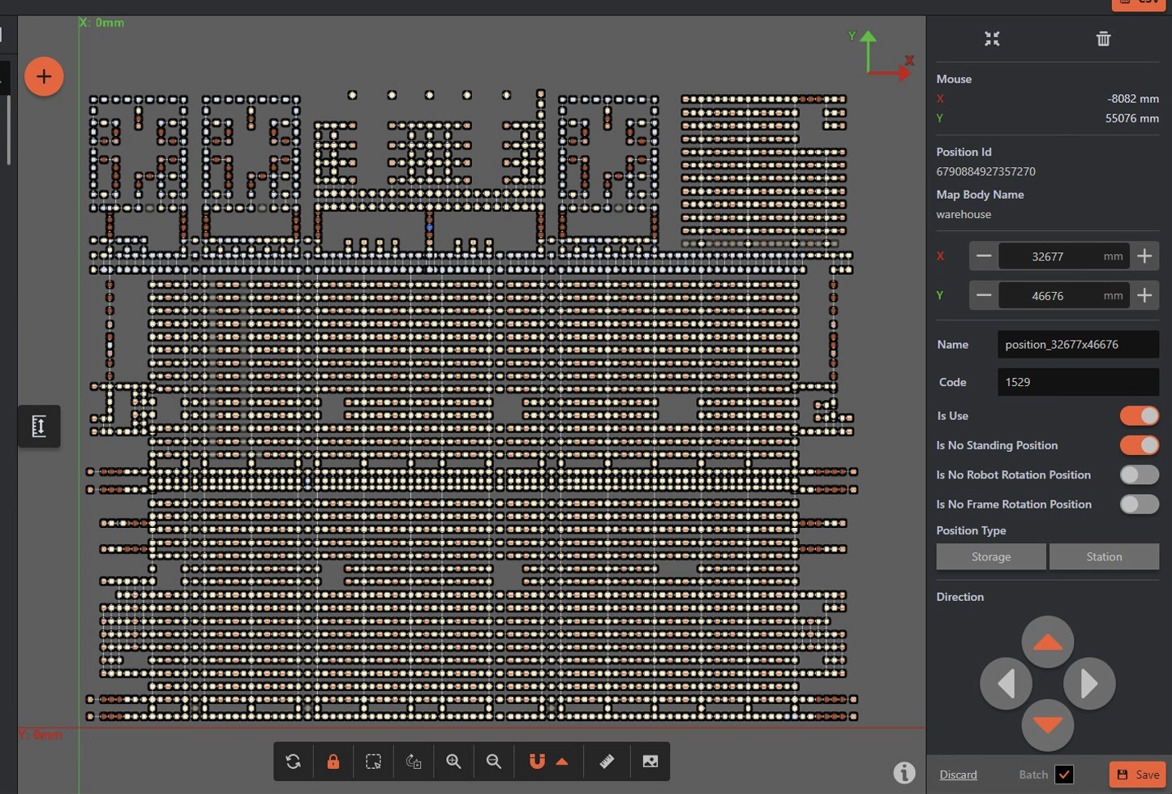Screen dimensions: 1172x794
Task: Select Storage position type
Action: (x=990, y=556)
